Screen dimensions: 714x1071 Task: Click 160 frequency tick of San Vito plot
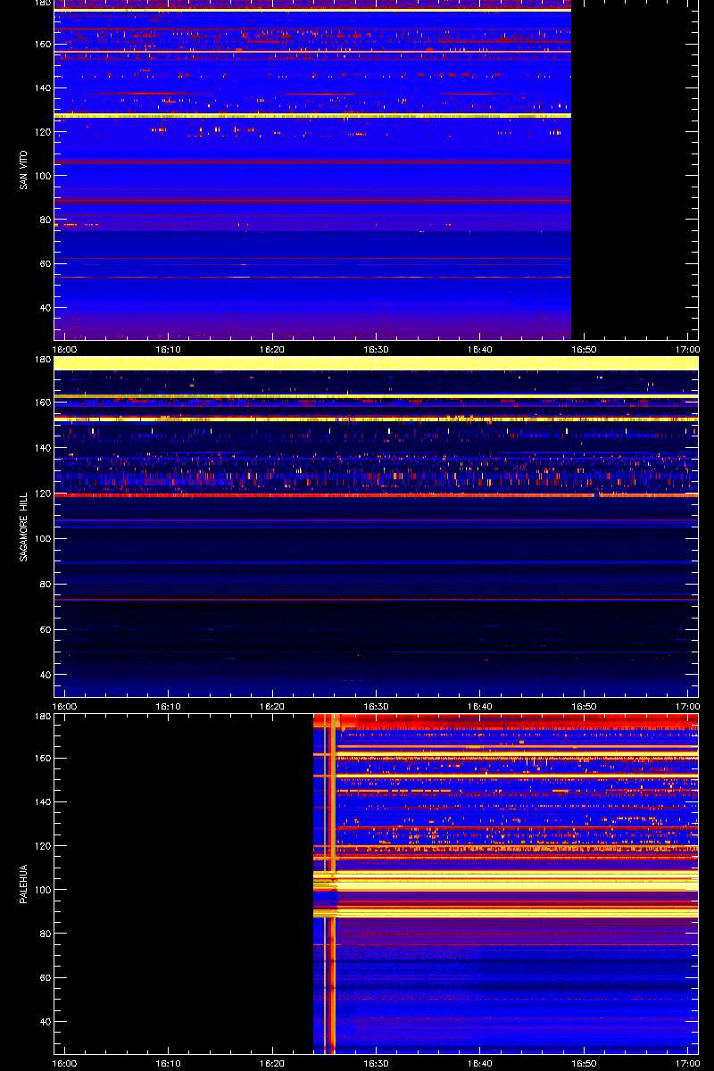[42, 45]
